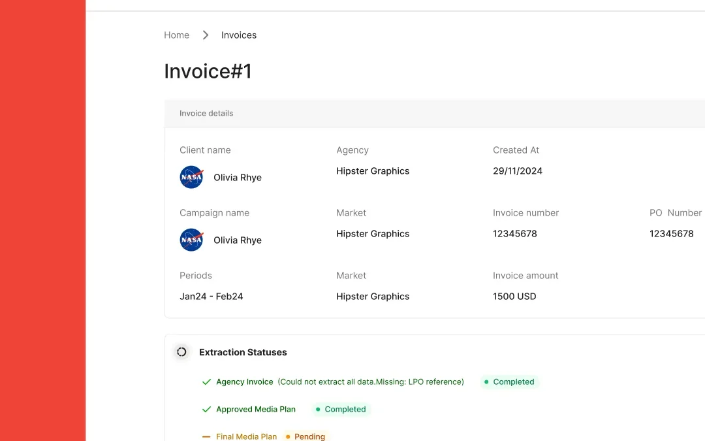Open the Invoices breadcrumb
The height and width of the screenshot is (441, 705).
coord(239,35)
